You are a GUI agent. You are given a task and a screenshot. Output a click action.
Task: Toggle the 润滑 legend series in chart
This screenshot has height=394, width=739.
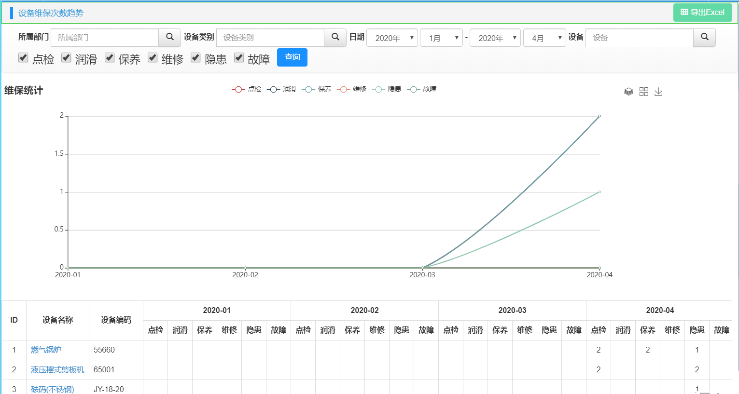282,89
